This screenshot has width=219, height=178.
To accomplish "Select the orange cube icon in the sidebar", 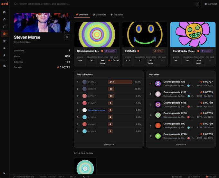I will click(x=4, y=34).
